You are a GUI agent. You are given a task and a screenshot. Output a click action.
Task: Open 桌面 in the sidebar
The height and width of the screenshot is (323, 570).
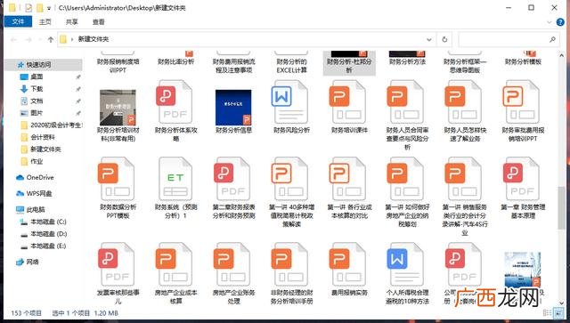(x=37, y=77)
